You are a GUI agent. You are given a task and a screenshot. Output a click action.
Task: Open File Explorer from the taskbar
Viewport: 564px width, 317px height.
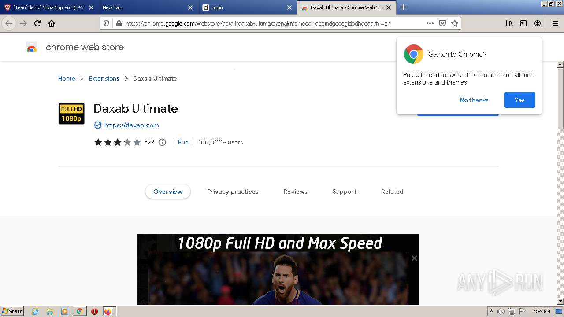[x=50, y=311]
